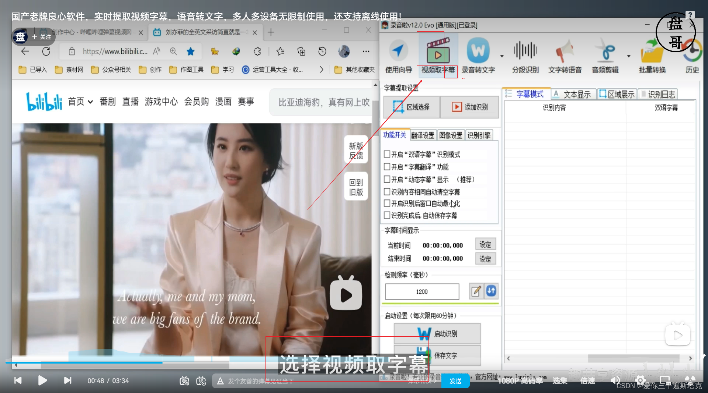Open the browser extensions puzzle icon
Image resolution: width=708 pixels, height=393 pixels.
click(257, 51)
